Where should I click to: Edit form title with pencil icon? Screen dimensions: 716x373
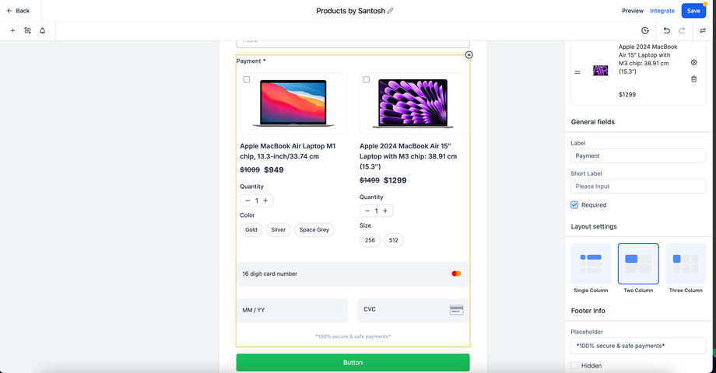pos(391,11)
